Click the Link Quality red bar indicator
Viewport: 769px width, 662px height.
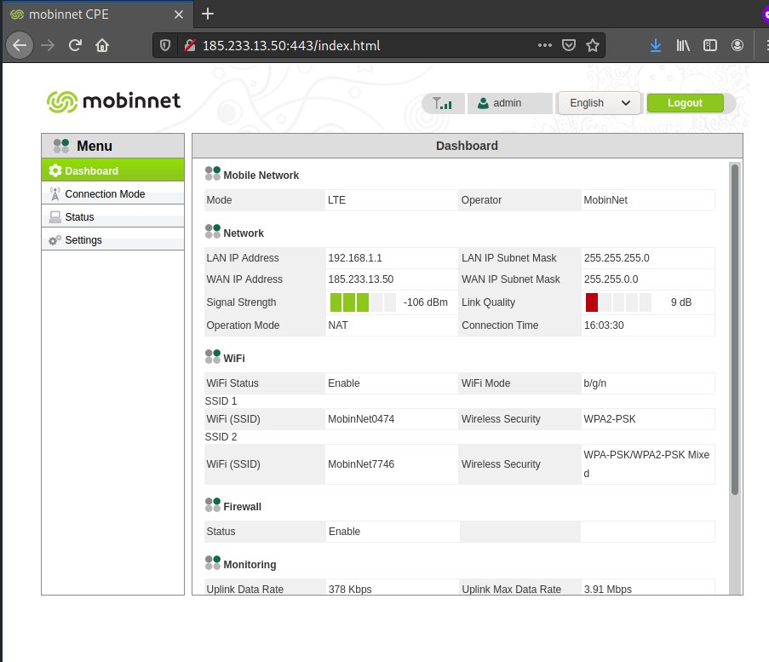[618, 302]
